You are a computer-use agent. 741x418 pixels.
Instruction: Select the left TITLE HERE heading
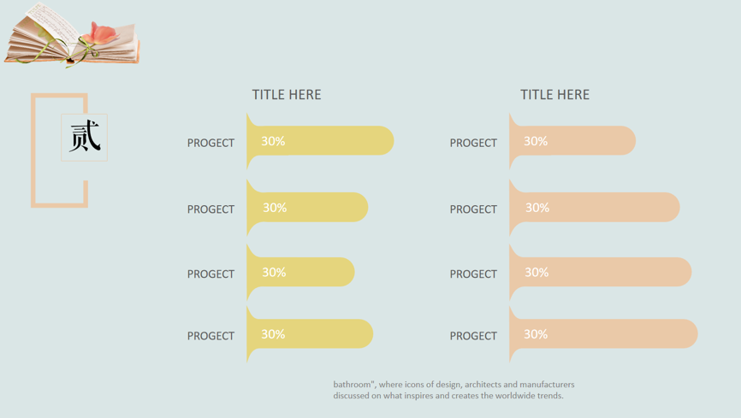pyautogui.click(x=287, y=95)
